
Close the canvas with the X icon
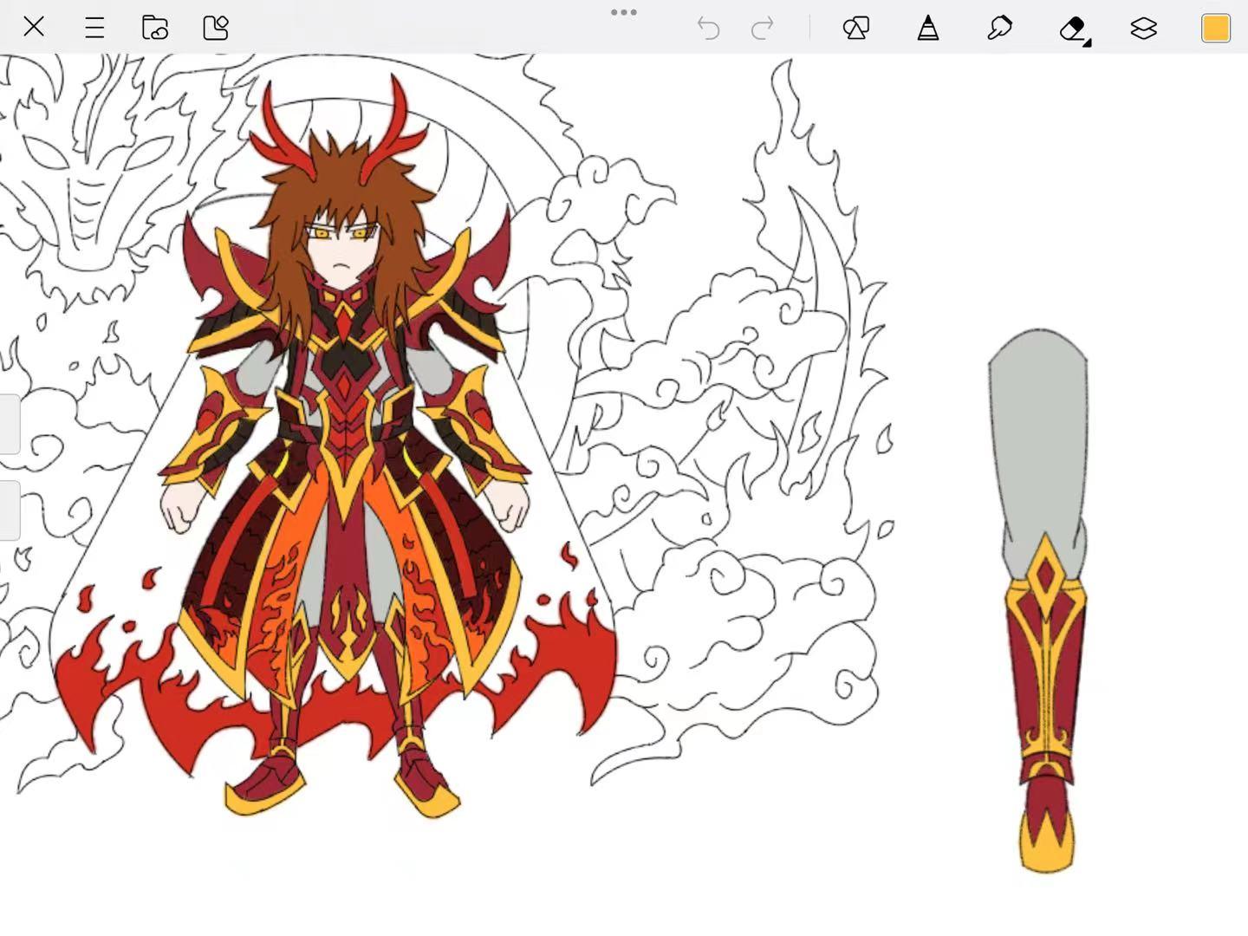(34, 27)
